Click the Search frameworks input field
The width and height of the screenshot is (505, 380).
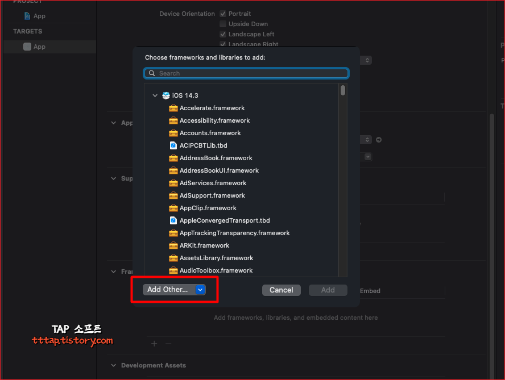click(246, 73)
